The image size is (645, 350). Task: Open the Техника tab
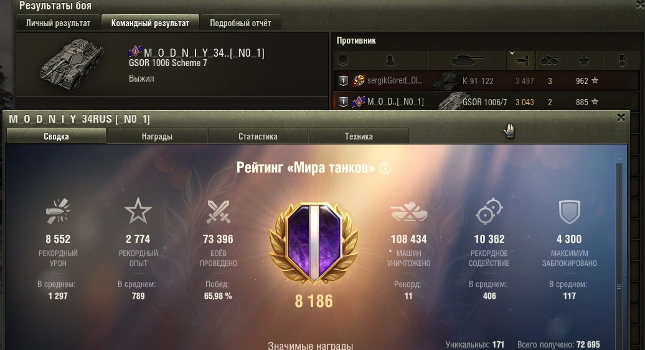click(359, 136)
